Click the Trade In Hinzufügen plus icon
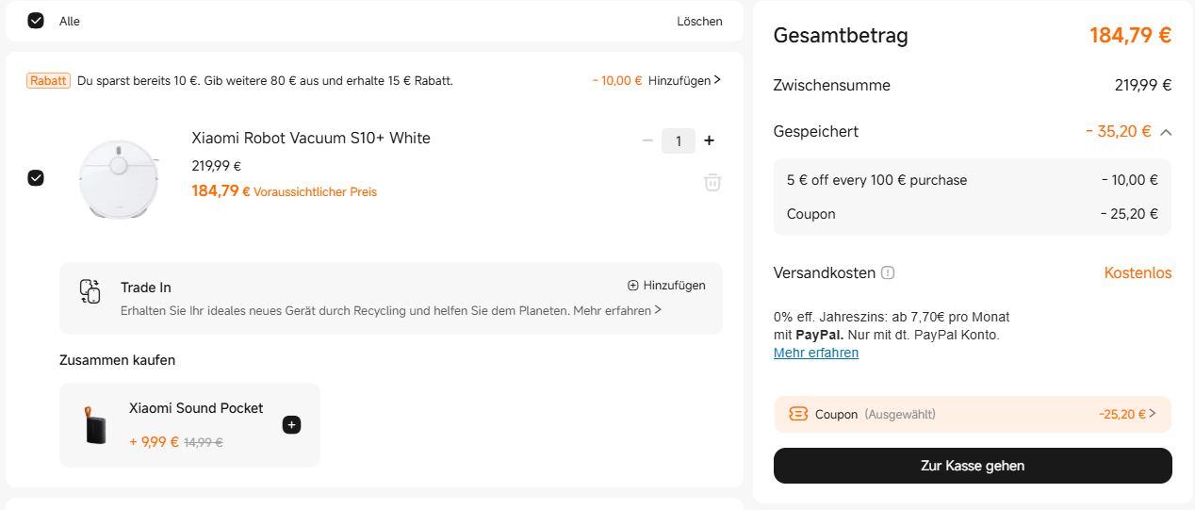This screenshot has height=510, width=1195. pos(632,286)
